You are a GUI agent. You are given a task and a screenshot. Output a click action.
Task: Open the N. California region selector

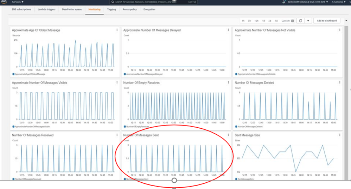point(338,2)
